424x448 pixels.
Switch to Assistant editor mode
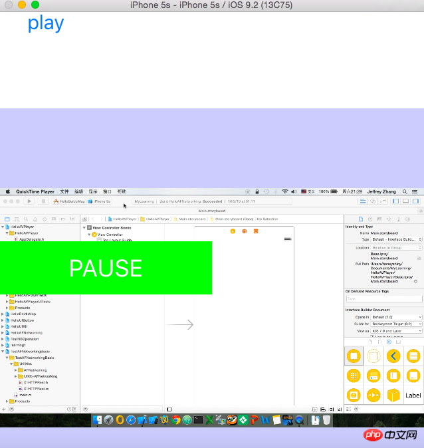373,201
